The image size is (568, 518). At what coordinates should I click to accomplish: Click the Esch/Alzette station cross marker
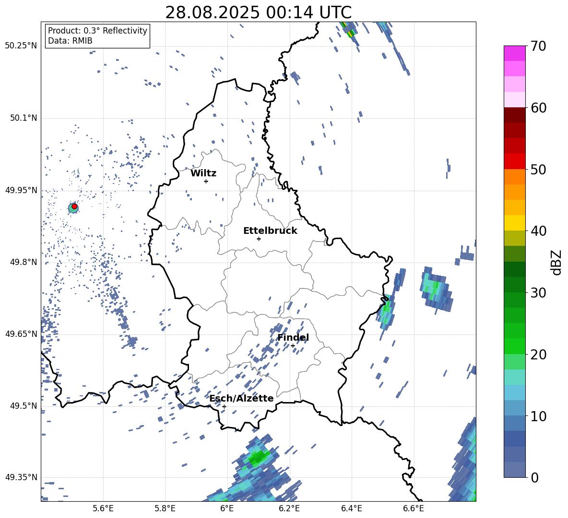coord(224,406)
